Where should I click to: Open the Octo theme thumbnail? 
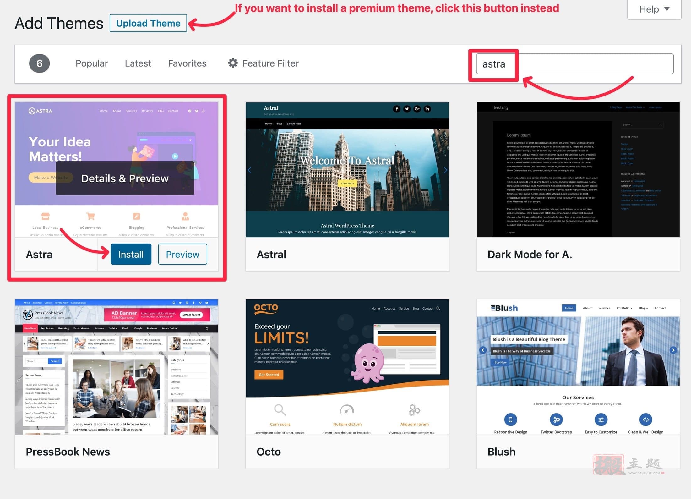pos(347,367)
